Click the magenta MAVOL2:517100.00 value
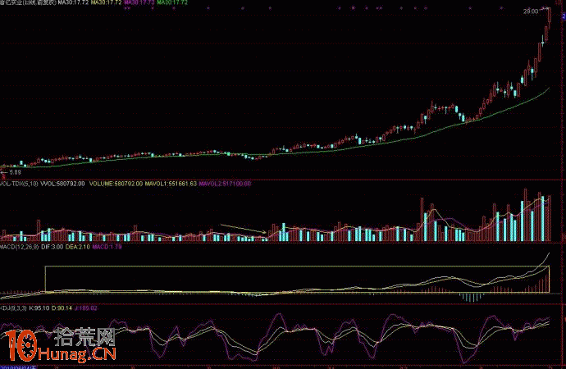This screenshot has width=566, height=369. [225, 185]
